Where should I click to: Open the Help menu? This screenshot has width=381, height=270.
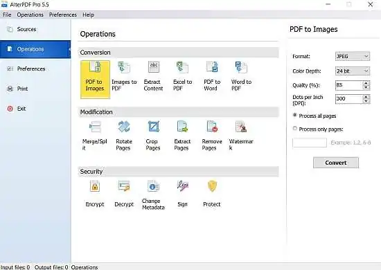[88, 15]
